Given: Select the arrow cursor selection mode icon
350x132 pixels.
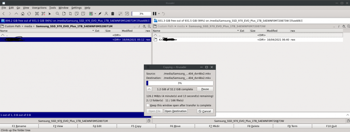Looking at the screenshot, I should point(50,14).
